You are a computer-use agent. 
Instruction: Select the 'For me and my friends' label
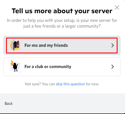[x=46, y=45]
